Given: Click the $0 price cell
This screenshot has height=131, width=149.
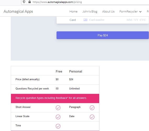Looking at the screenshot, I should pyautogui.click(x=57, y=79).
